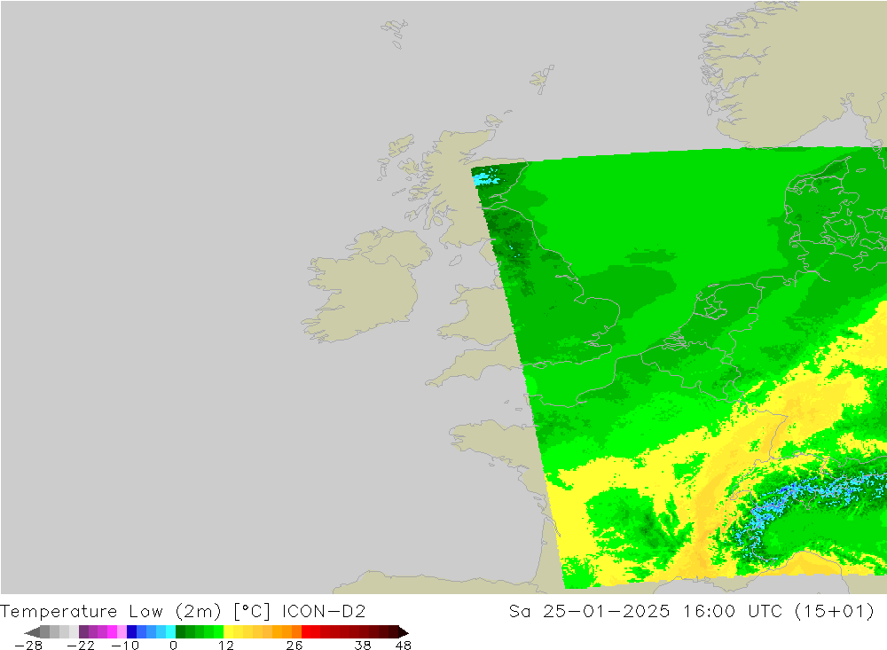Screen dimensions: 887x650
Task: Click the 26 legend value
Action: pyautogui.click(x=294, y=646)
